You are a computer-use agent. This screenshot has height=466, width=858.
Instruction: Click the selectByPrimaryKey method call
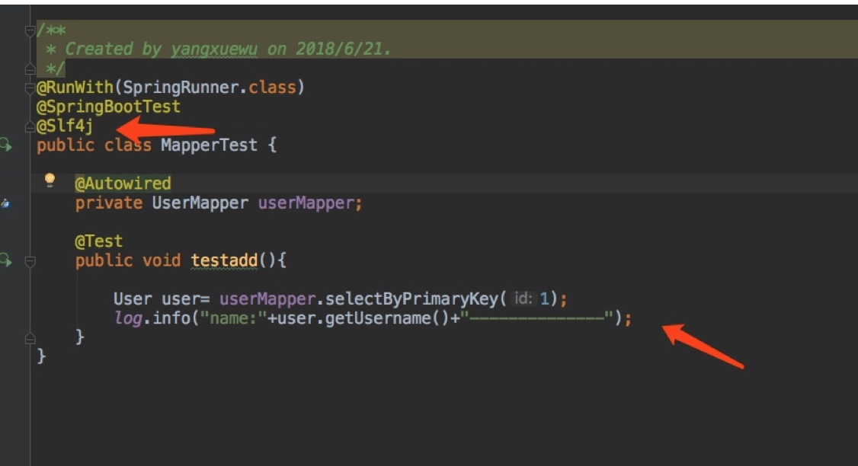point(412,299)
